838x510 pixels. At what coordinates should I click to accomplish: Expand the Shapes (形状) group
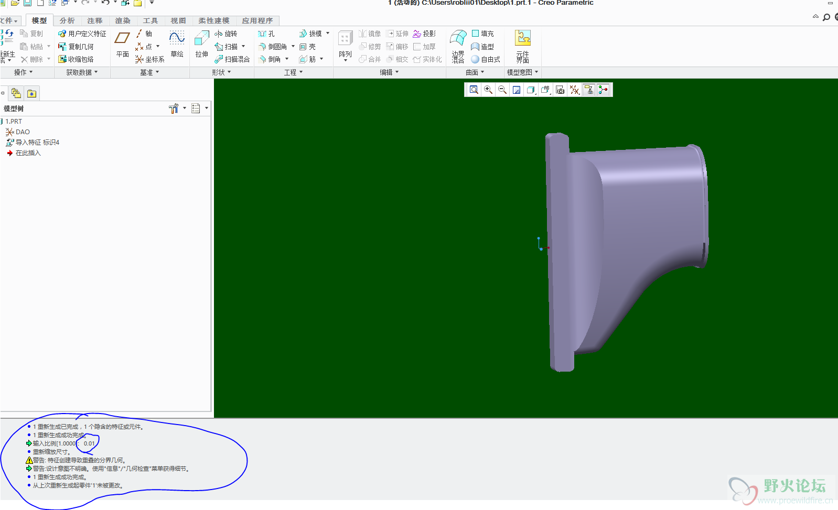221,72
